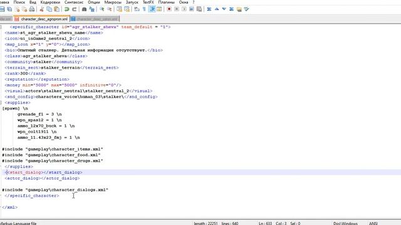The image size is (401, 225).
Task: Collapse the specific_character fold marker
Action: [x=1, y=27]
